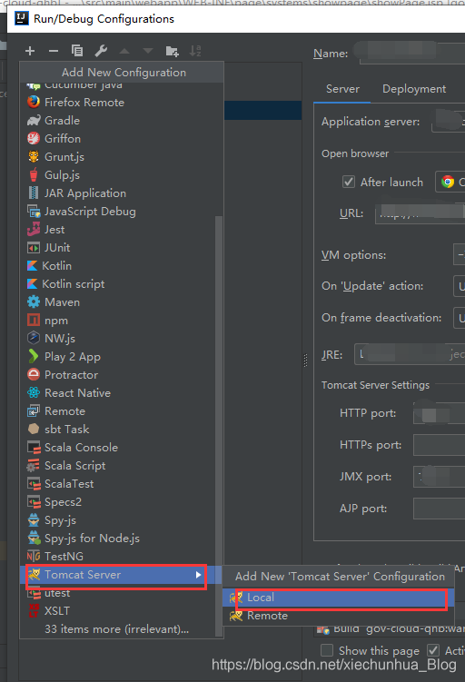
Task: Click the Sort Configurations alphabetically icon
Action: click(x=195, y=51)
